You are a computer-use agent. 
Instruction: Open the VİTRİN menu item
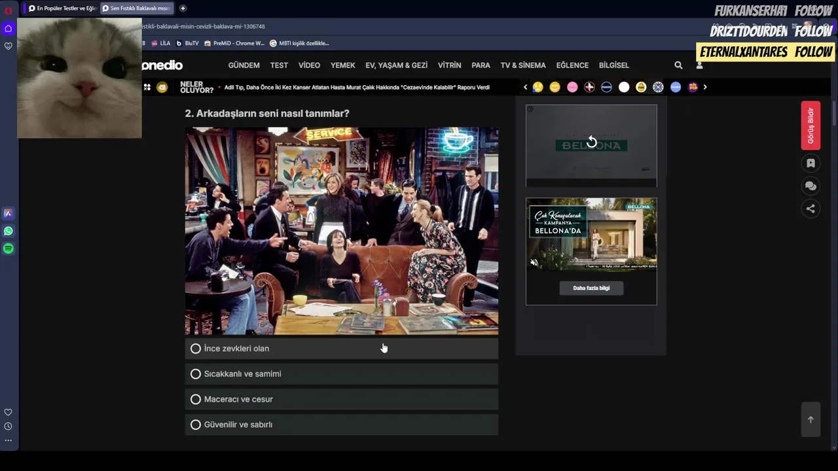tap(449, 65)
